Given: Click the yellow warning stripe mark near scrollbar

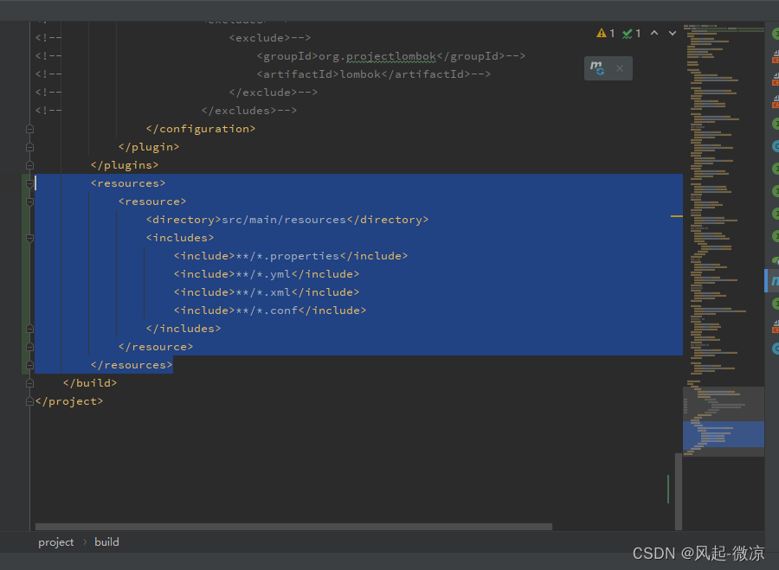Looking at the screenshot, I should point(677,216).
